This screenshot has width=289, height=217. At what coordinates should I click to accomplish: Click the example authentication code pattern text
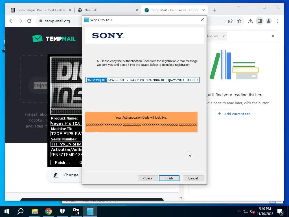141,125
